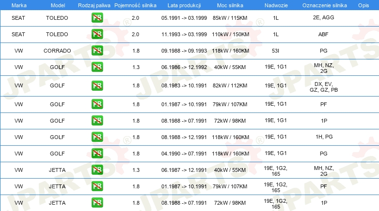Click the petrol icon in the Golf 04.1990 row

97,153
